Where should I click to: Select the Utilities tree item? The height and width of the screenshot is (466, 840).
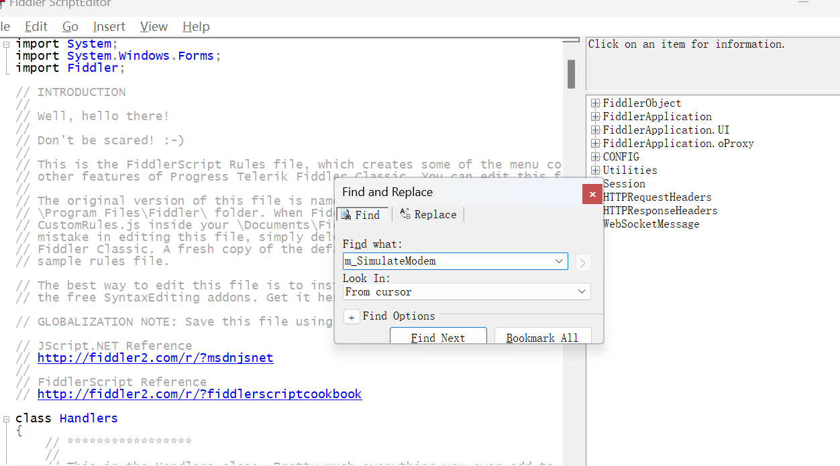tap(630, 171)
